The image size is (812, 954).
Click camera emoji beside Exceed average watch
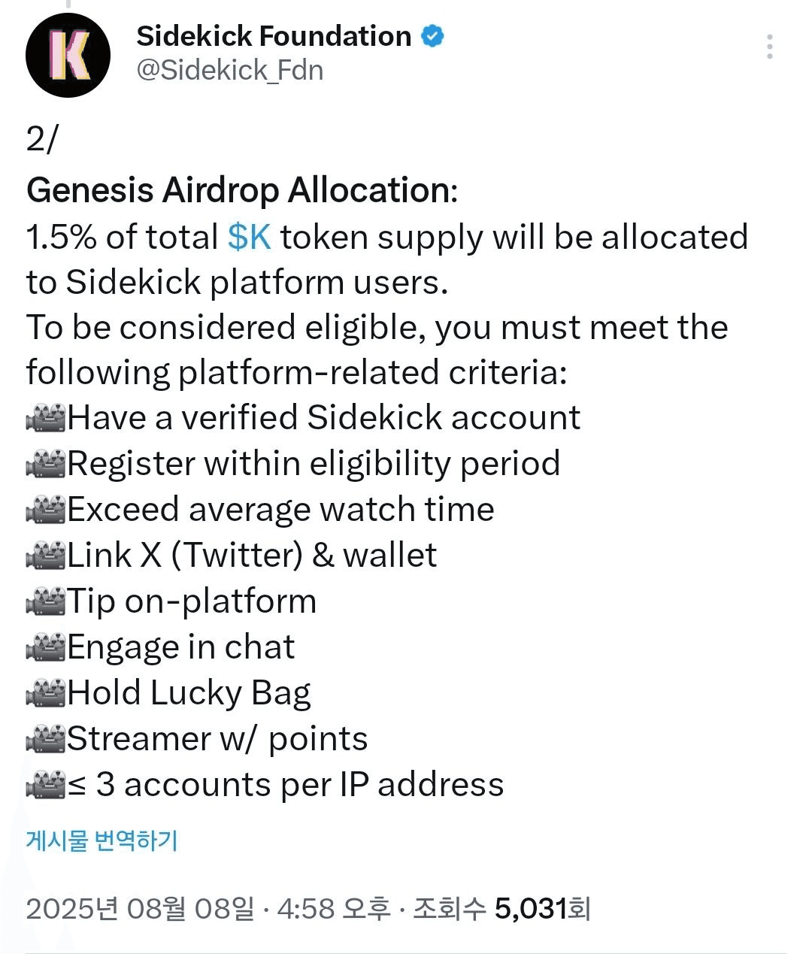pyautogui.click(x=47, y=510)
